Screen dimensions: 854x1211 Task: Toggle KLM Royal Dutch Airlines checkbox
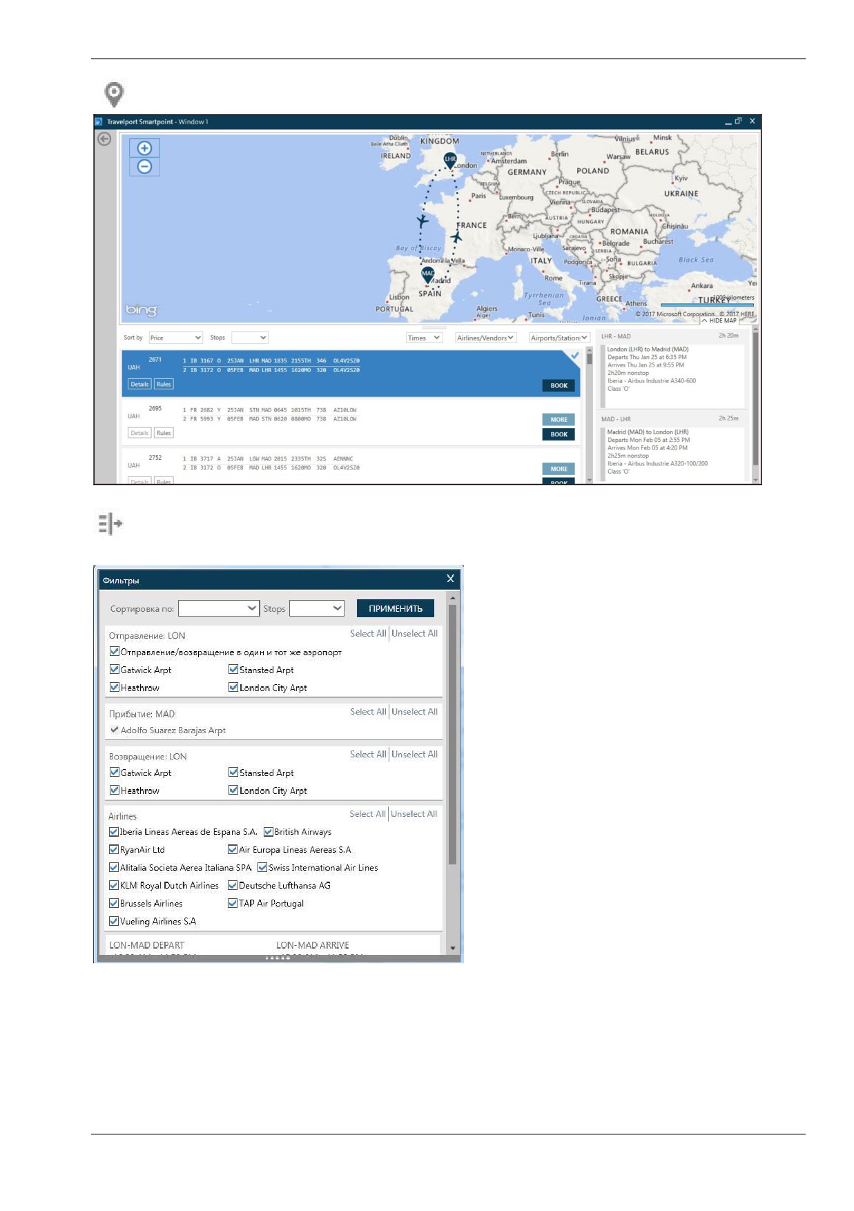(x=114, y=885)
